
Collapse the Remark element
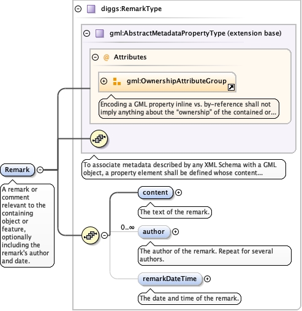(x=40, y=170)
